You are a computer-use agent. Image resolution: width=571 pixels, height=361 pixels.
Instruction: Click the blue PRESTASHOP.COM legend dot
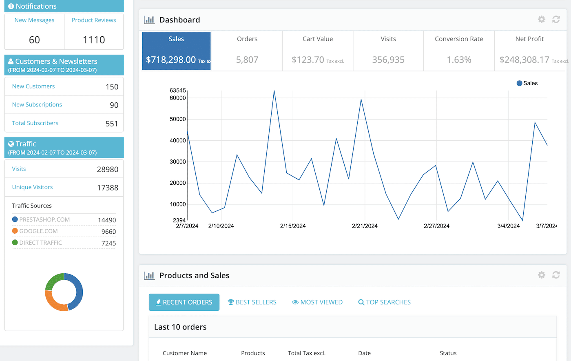point(15,219)
